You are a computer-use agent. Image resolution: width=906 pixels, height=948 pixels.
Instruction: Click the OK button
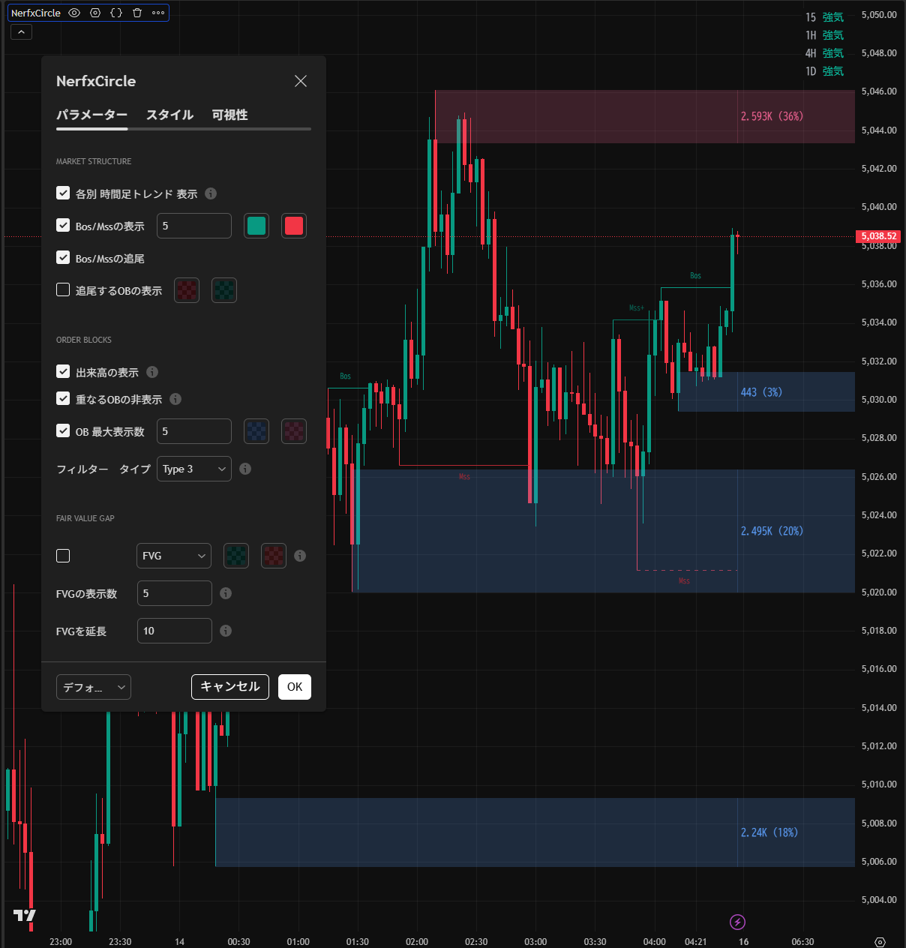295,687
